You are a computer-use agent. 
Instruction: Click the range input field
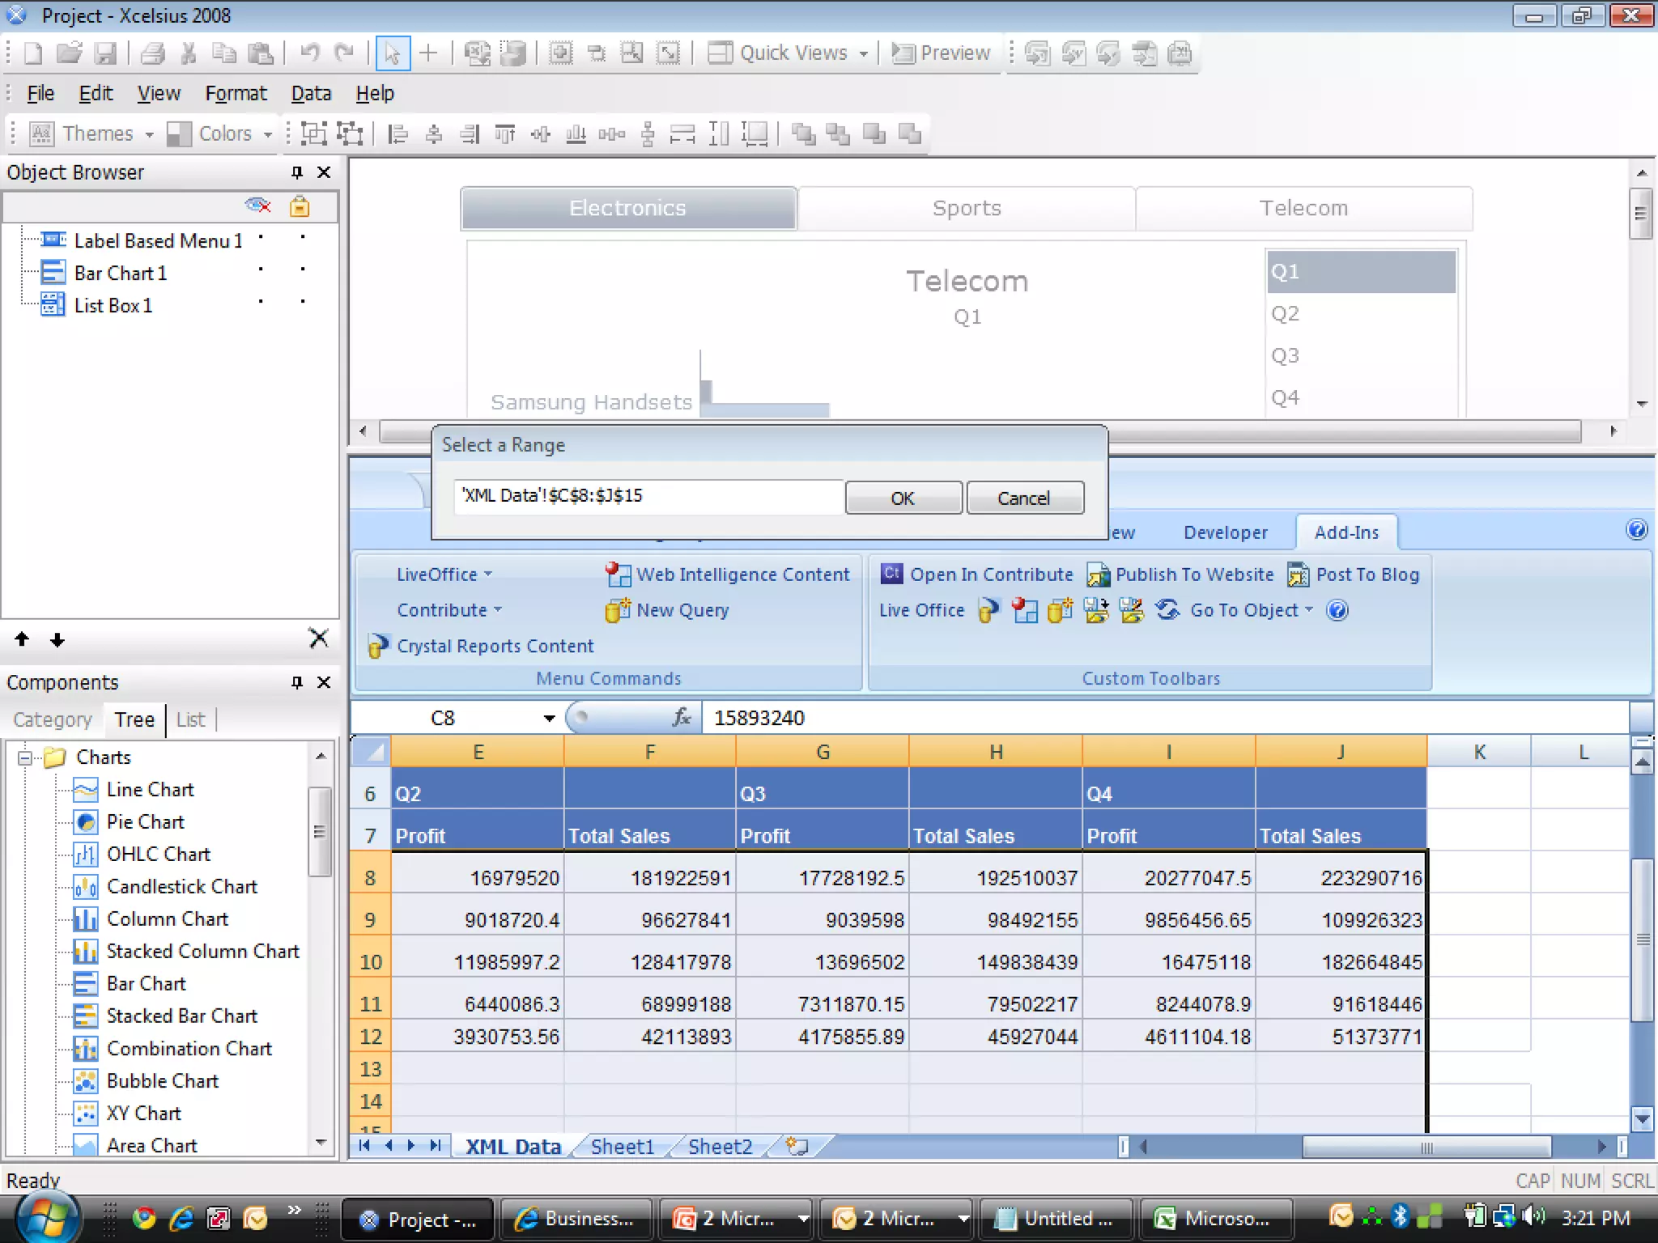648,496
